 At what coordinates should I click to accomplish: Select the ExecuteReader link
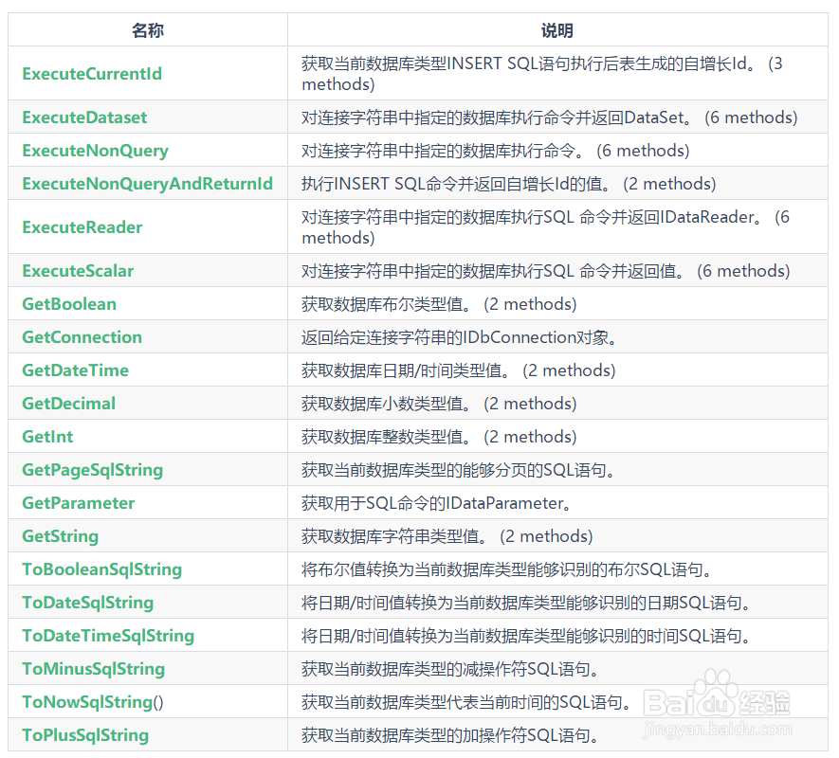pyautogui.click(x=82, y=226)
